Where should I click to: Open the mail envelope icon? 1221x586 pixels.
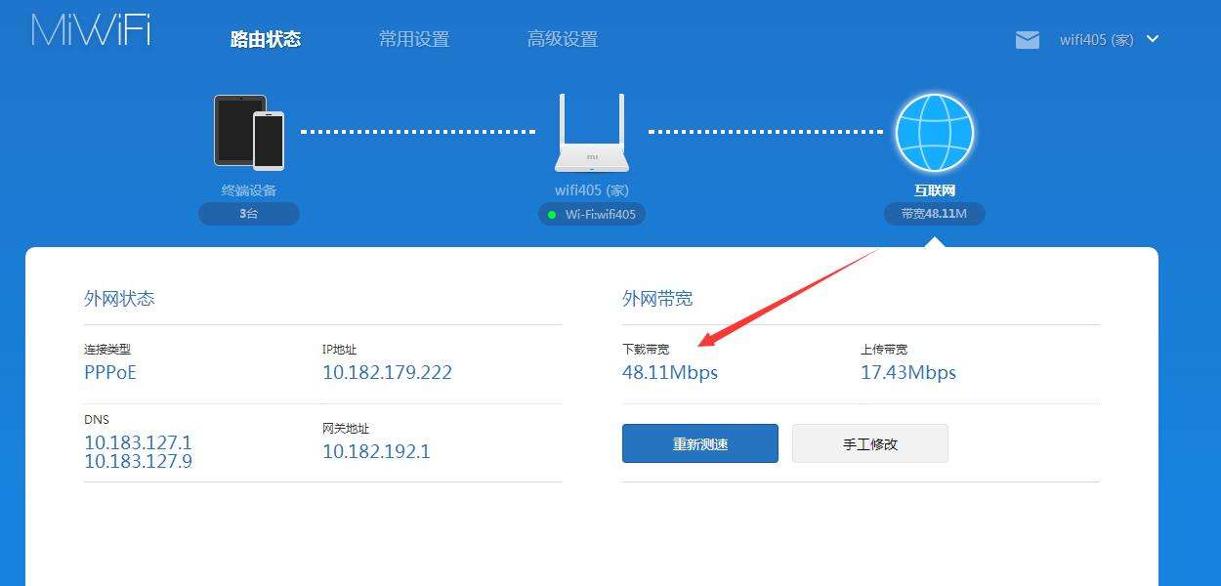click(x=1027, y=40)
